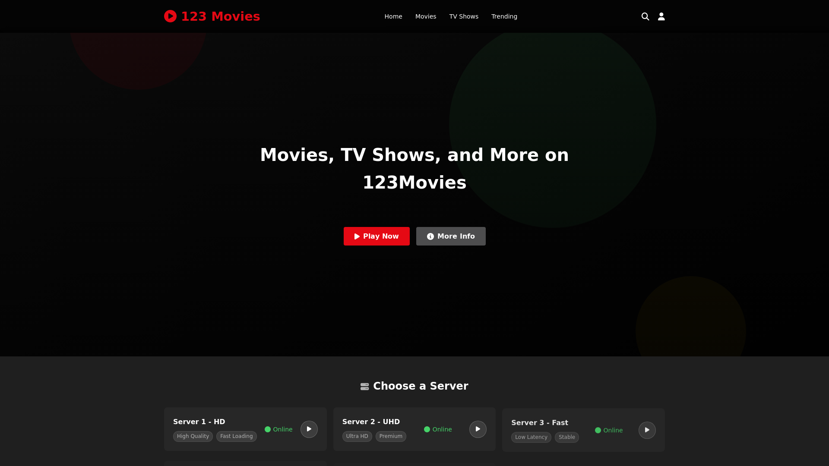Click Online status of Server 2

click(438, 429)
